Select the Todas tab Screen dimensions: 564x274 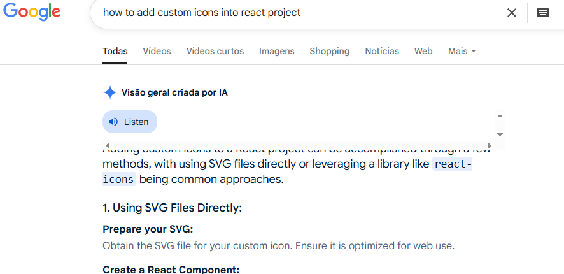click(x=115, y=51)
